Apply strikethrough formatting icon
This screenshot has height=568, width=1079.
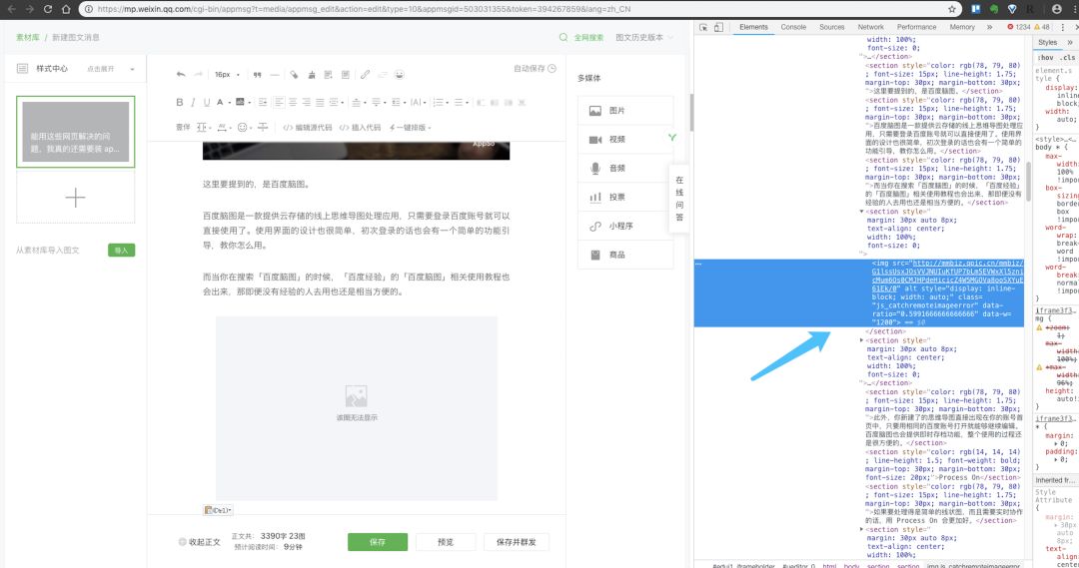[x=263, y=127]
